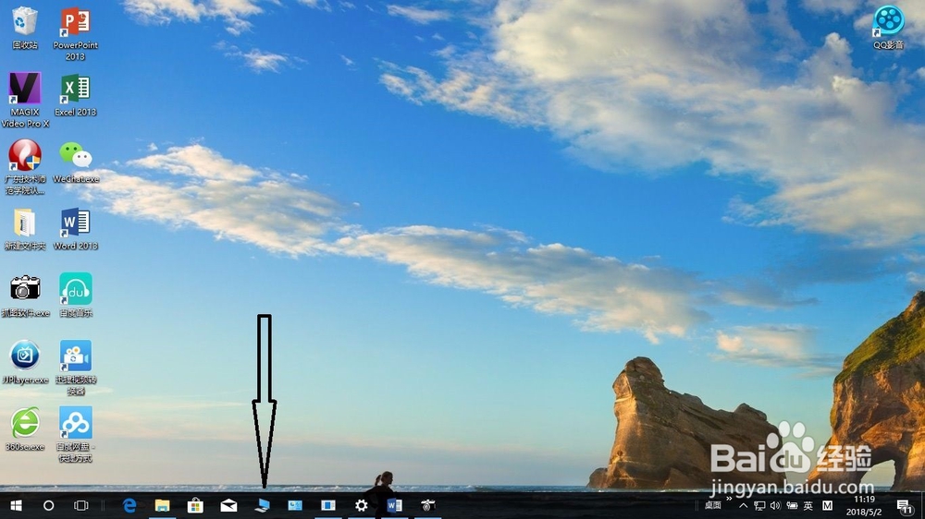The width and height of the screenshot is (925, 519).
Task: Open the volume speaker tray icon
Action: point(775,505)
